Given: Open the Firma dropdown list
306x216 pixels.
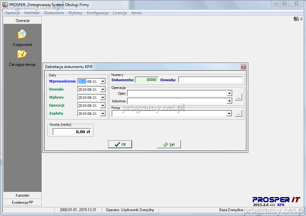Looking at the screenshot, I should click(x=229, y=114).
